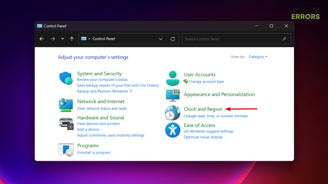Select Backup and Restore (Windows 7) link

[x=105, y=91]
